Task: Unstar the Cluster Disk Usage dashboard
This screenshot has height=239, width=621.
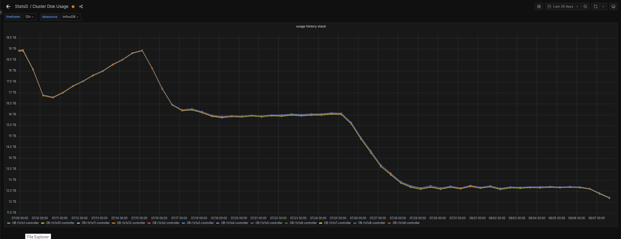Action: tap(73, 7)
